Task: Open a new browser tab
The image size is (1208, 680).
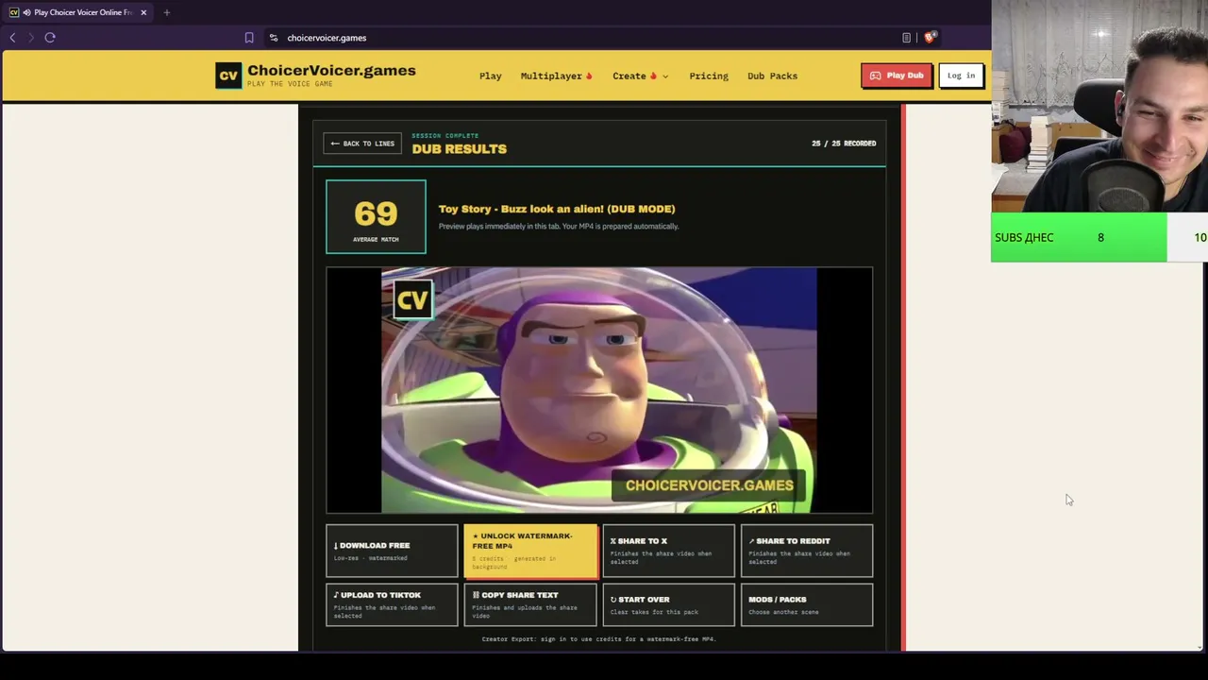Action: click(166, 12)
